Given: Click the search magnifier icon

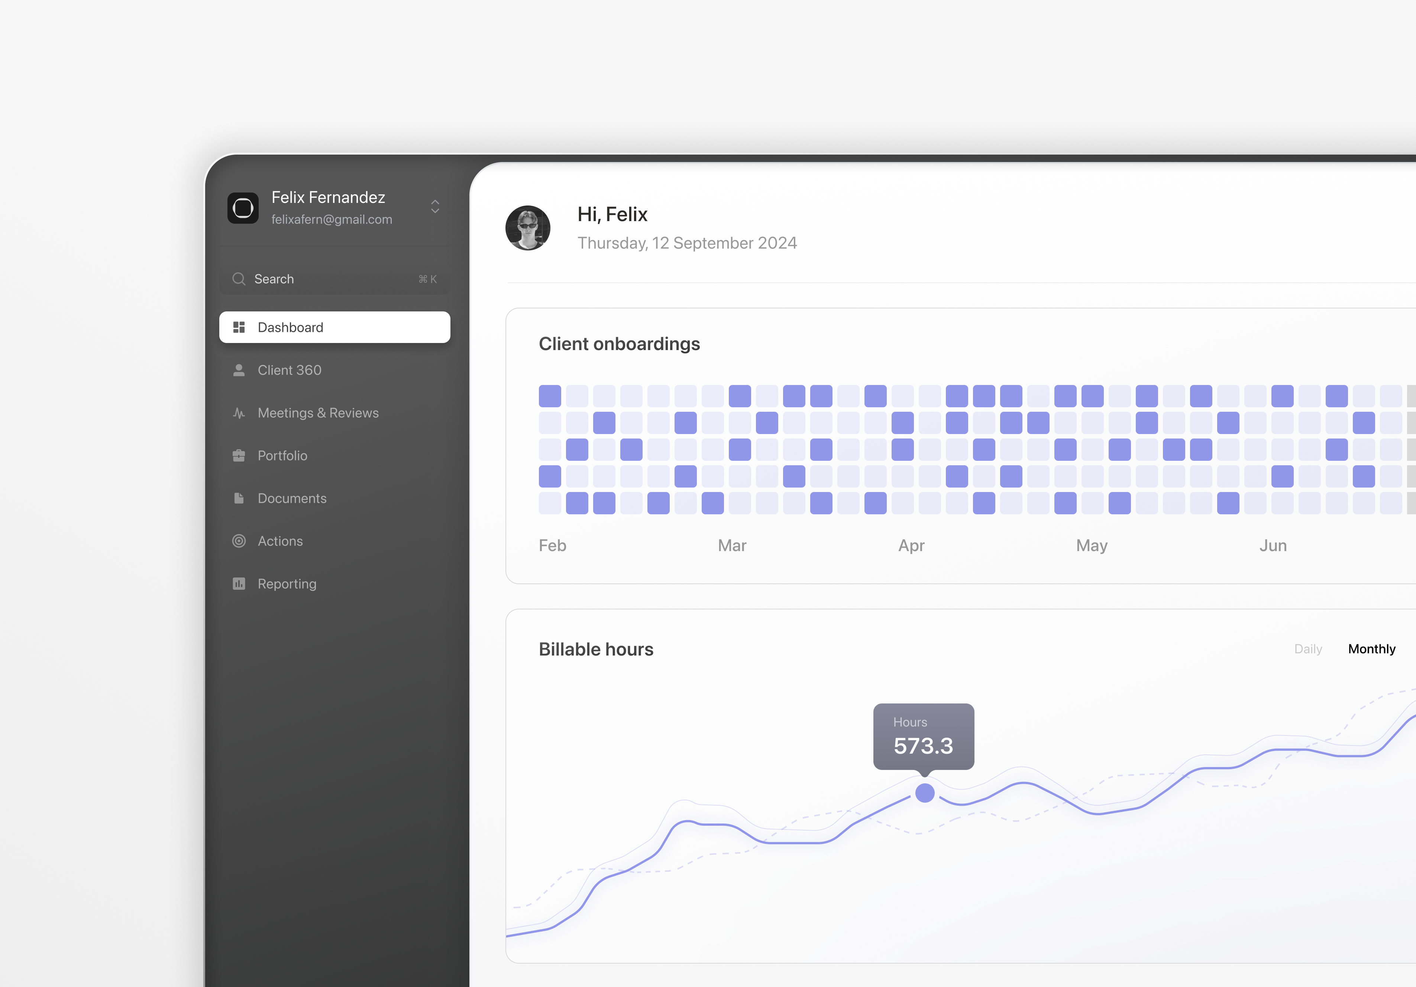Looking at the screenshot, I should coord(239,279).
